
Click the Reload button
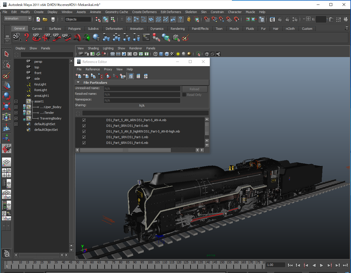(194, 89)
